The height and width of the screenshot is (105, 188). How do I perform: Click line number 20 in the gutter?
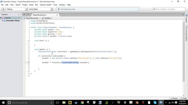coord(29,62)
